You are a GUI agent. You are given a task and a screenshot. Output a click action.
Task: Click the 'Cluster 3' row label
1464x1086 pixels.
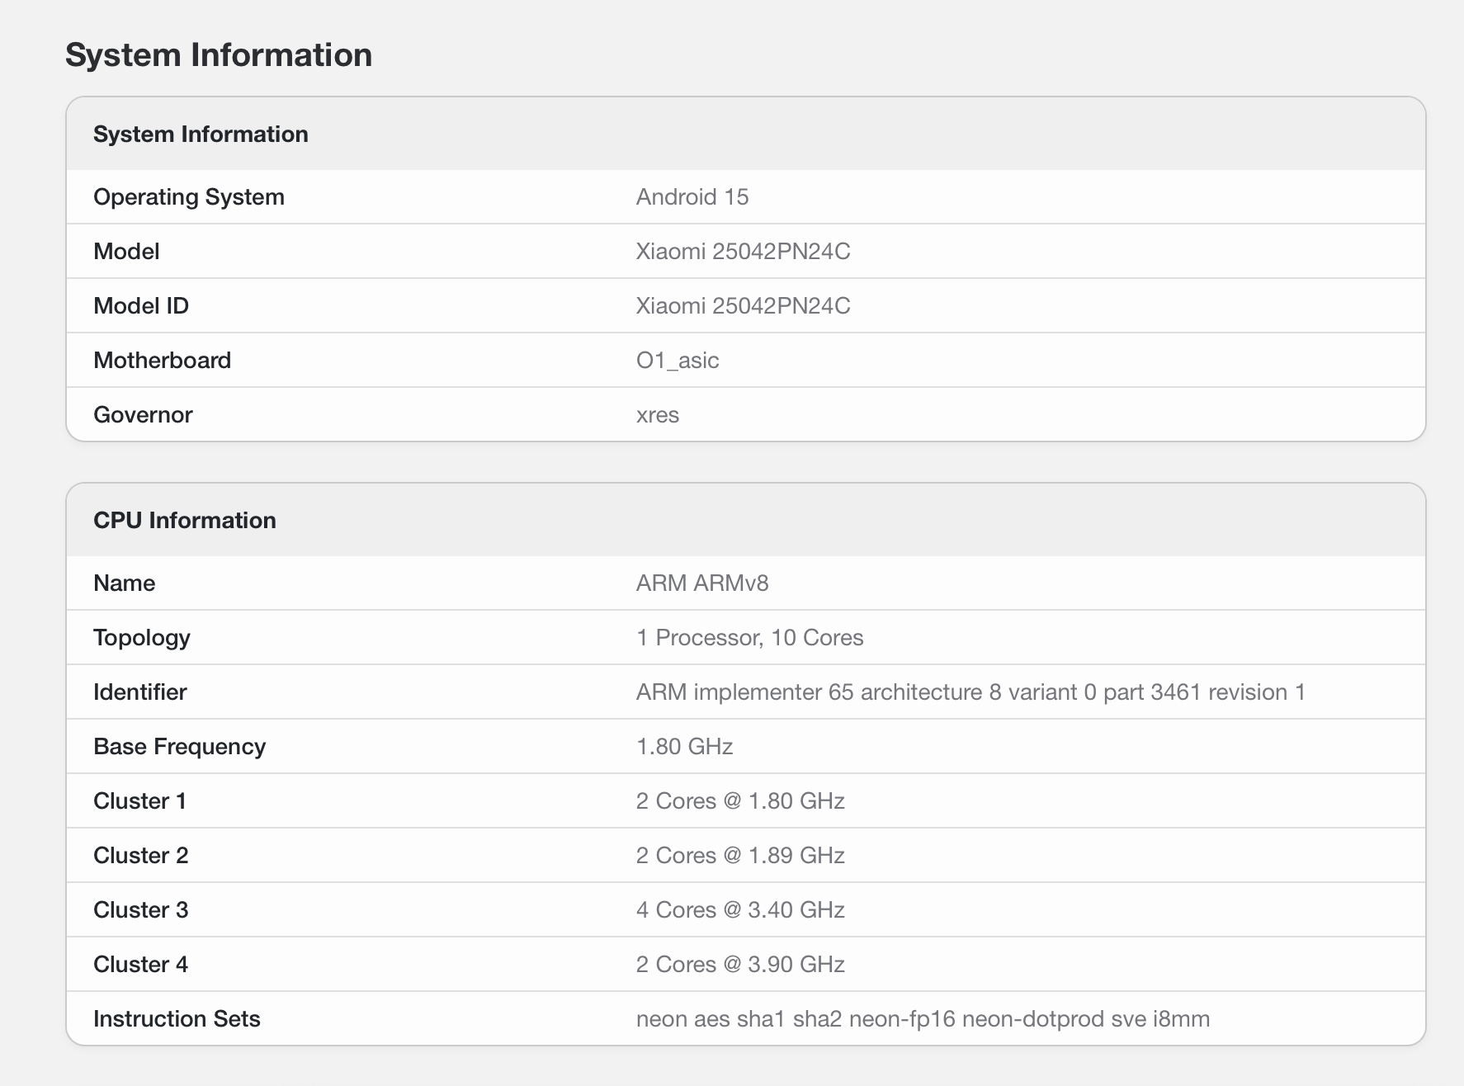click(x=141, y=910)
